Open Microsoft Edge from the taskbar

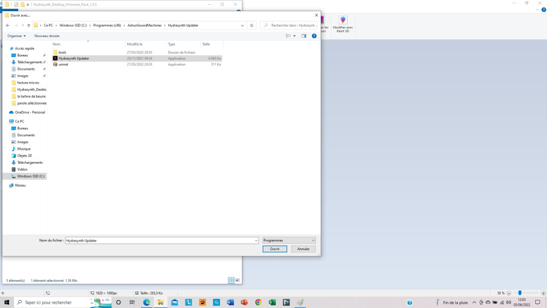[x=146, y=303]
